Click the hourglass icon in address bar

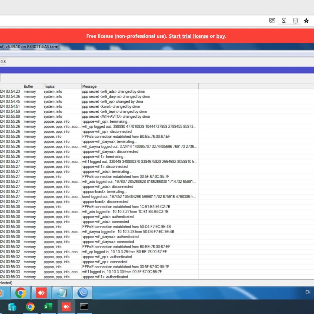(x=284, y=21)
